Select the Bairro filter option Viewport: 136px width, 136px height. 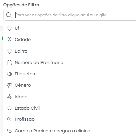pyautogui.click(x=70, y=51)
